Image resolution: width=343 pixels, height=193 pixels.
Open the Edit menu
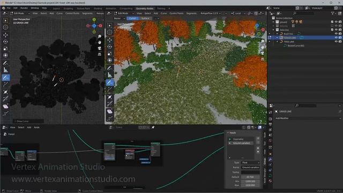pyautogui.click(x=16, y=8)
